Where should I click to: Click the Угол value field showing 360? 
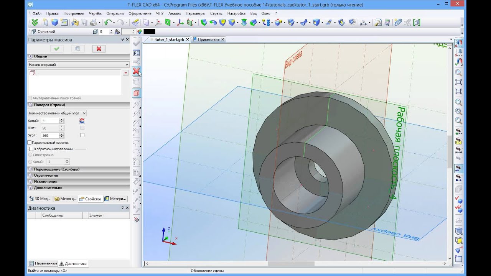click(x=50, y=135)
